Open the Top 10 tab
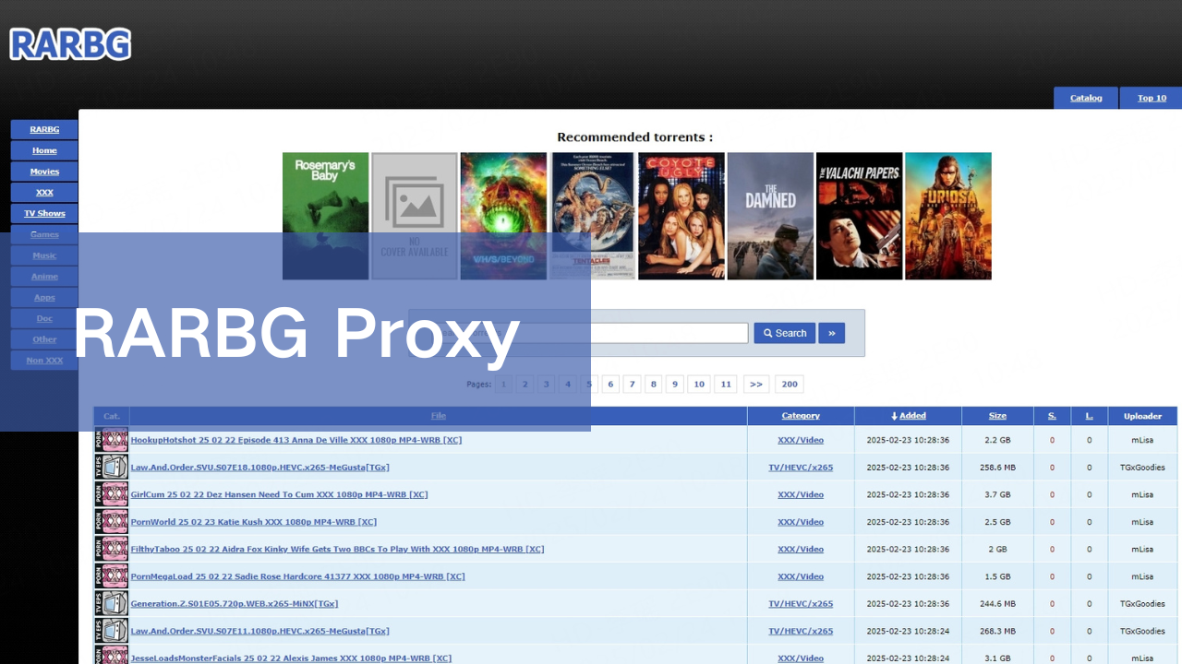This screenshot has height=664, width=1182. [x=1152, y=98]
